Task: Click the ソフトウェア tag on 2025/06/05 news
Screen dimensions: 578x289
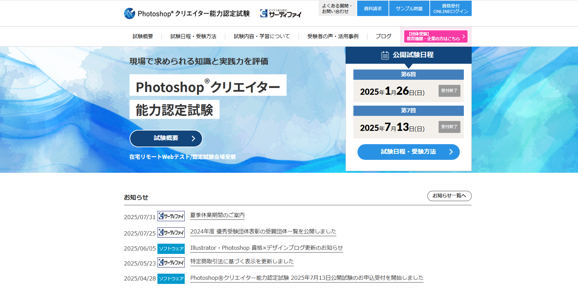Action: [171, 249]
